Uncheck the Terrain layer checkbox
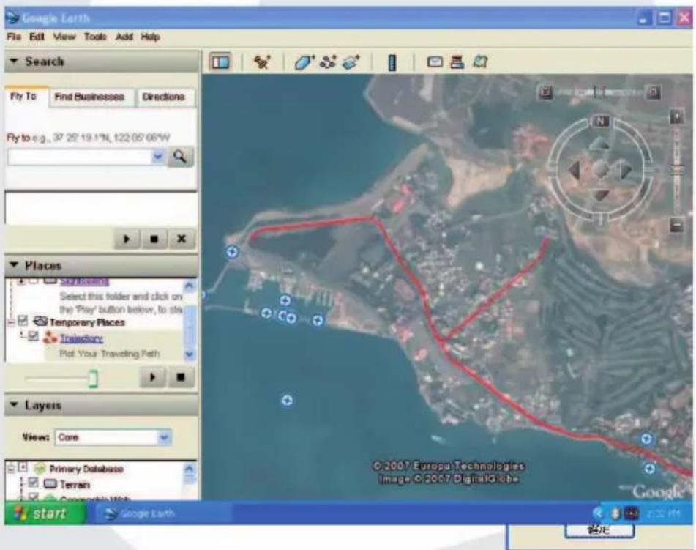Viewport: 696px width, 550px height. pos(33,483)
